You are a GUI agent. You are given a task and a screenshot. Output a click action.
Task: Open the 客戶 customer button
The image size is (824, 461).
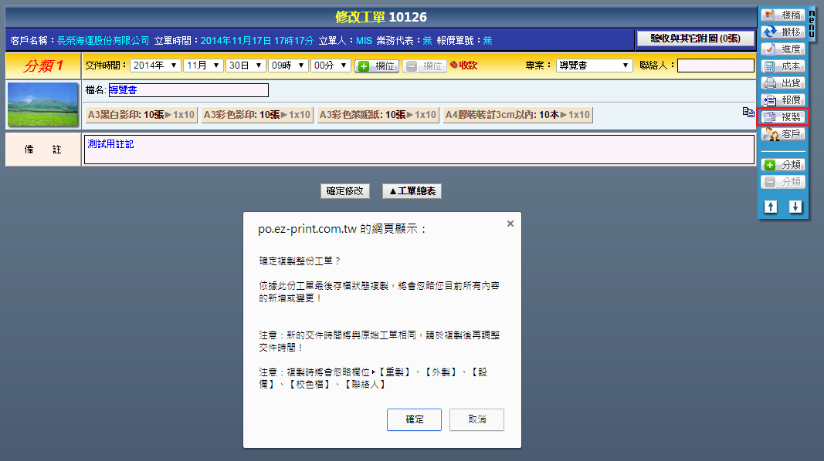click(x=783, y=134)
